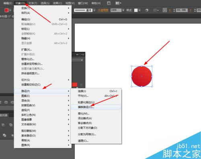The width and height of the screenshot is (201, 159).
Task: Collapse the floating panel with double-arrow icon
Action: 77,55
